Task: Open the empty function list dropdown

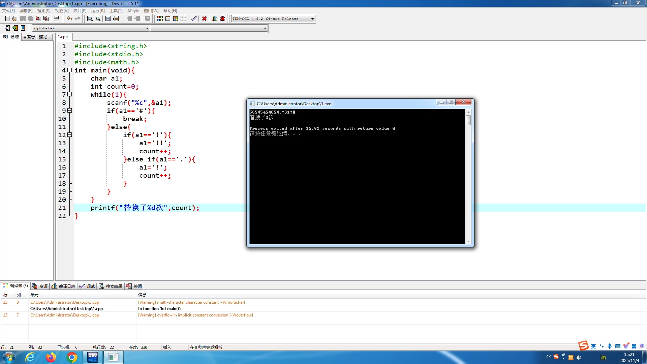Action: [265, 28]
